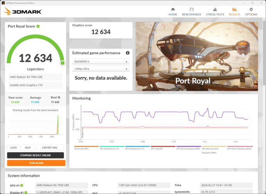Viewport: 266px width, 194px height.
Task: Click the Display #1 green check icon
Action: [x=26, y=192]
